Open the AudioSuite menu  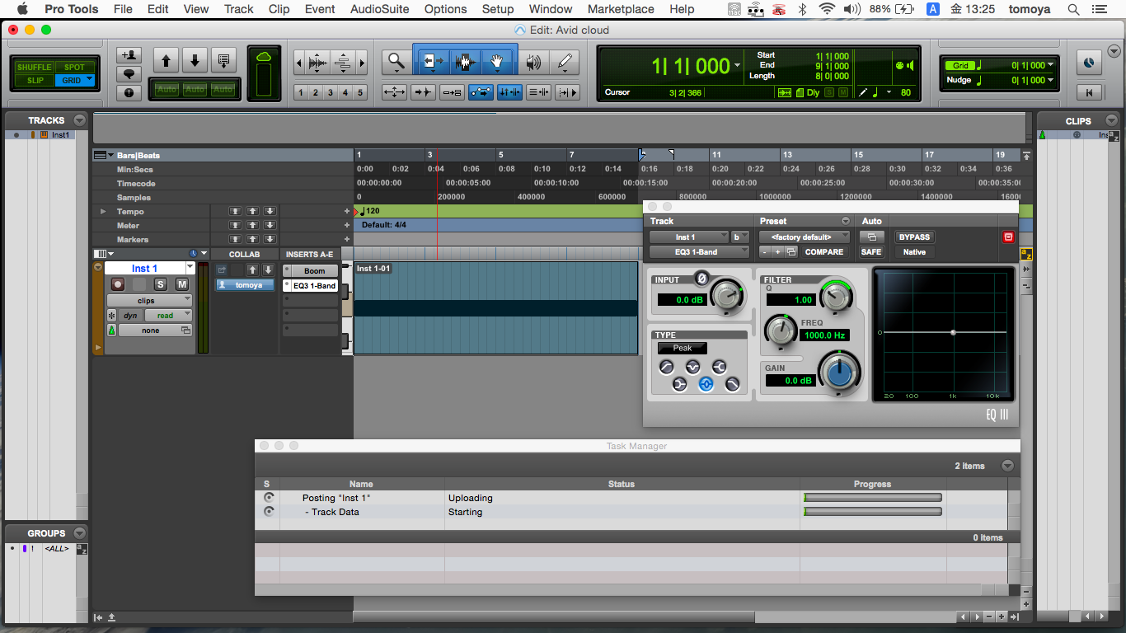click(379, 9)
